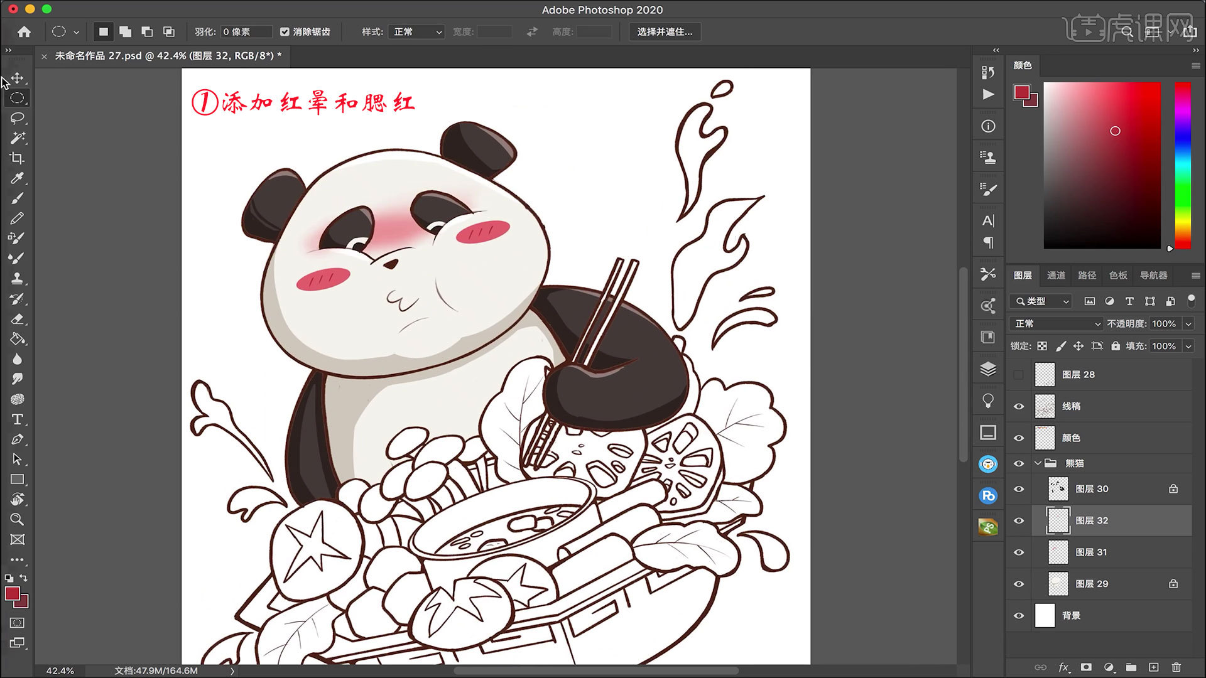Select the Eraser tool
This screenshot has height=678, width=1206.
17,319
